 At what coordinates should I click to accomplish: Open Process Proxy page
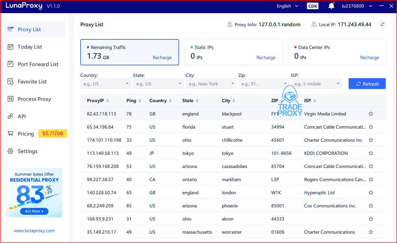click(x=34, y=99)
